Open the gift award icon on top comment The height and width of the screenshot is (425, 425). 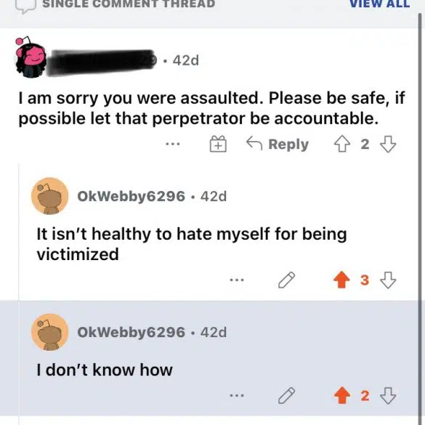pos(218,144)
